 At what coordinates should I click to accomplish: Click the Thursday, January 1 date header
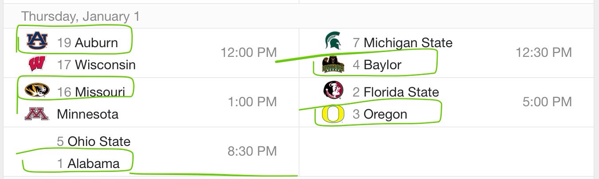coord(80,17)
